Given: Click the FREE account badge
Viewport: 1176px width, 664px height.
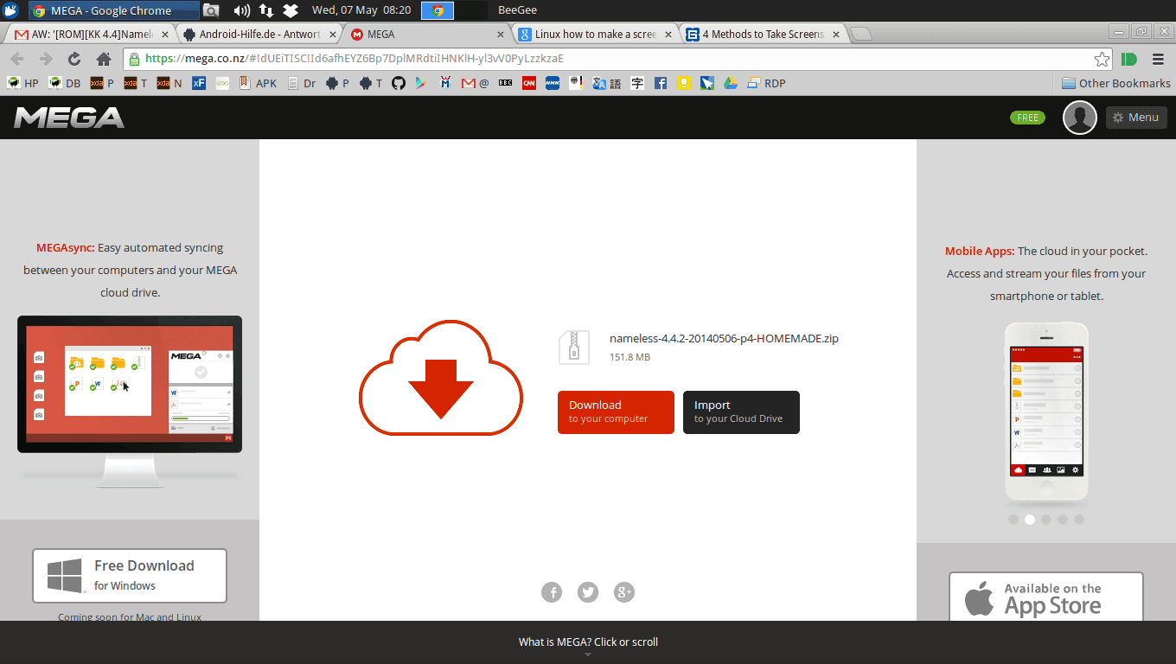Looking at the screenshot, I should [1027, 118].
